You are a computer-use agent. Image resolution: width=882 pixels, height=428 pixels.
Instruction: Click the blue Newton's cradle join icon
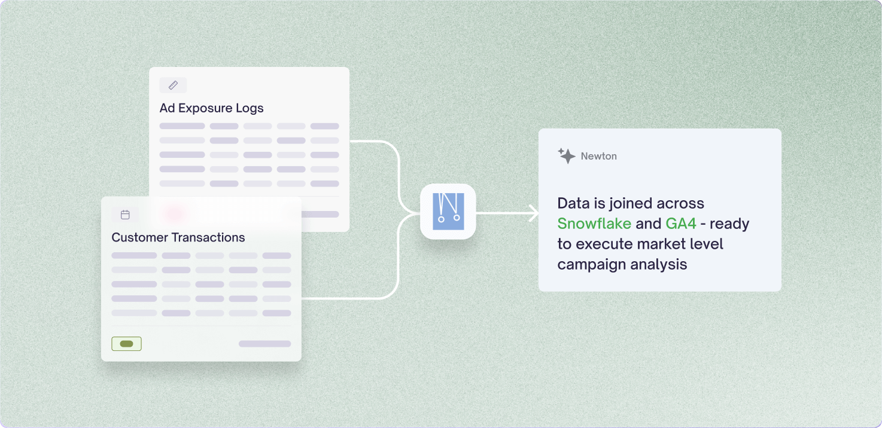448,212
